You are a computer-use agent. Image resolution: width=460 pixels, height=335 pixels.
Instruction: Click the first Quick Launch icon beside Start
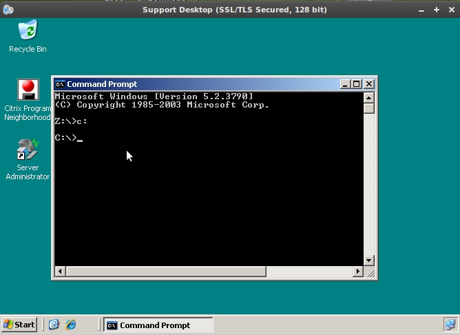pos(54,325)
